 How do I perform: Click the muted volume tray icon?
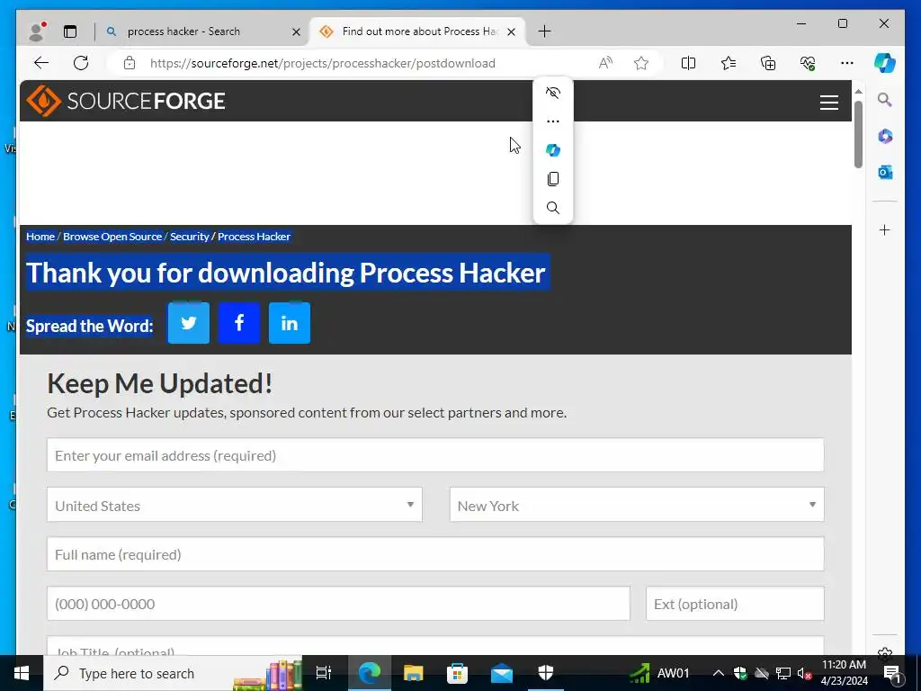805,673
